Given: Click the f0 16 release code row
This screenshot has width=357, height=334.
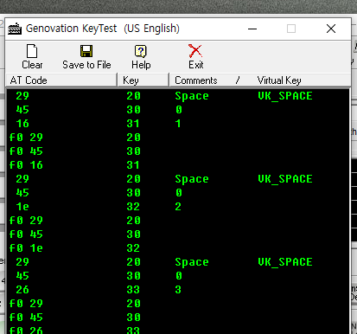Looking at the screenshot, I should point(26,165).
